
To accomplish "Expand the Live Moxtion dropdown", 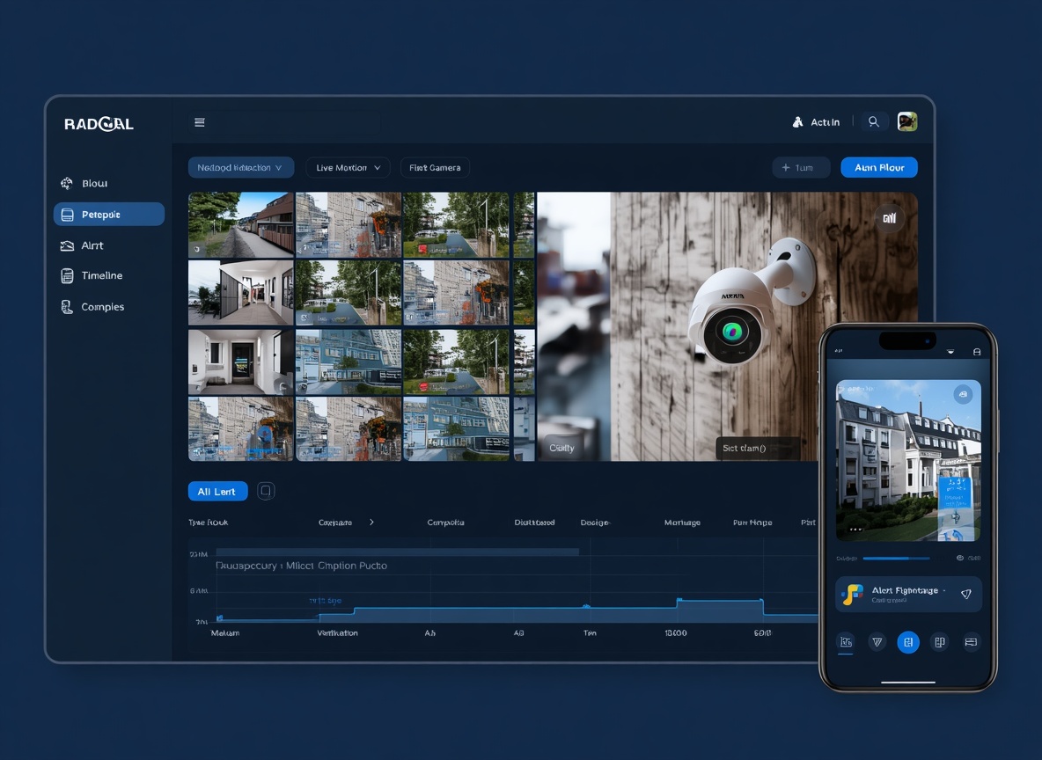I will point(348,167).
